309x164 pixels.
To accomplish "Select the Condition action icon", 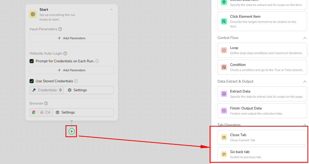I will point(224,67).
